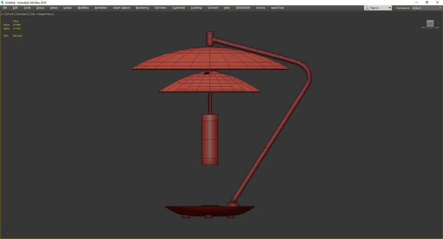
Task: Open the Content menu
Action: pyautogui.click(x=213, y=8)
